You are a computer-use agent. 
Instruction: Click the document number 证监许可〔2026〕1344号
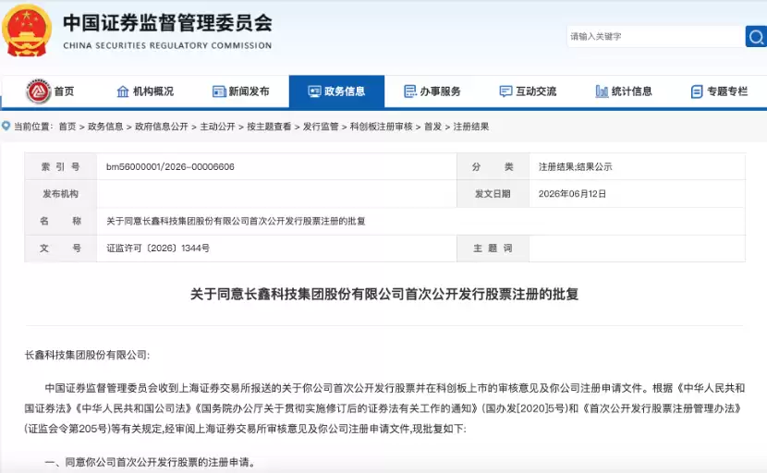click(x=158, y=248)
